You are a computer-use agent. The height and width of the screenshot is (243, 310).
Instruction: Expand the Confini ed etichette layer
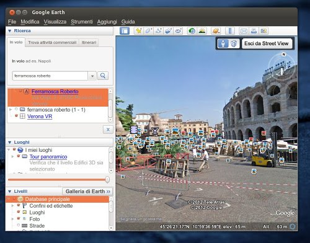(12, 206)
